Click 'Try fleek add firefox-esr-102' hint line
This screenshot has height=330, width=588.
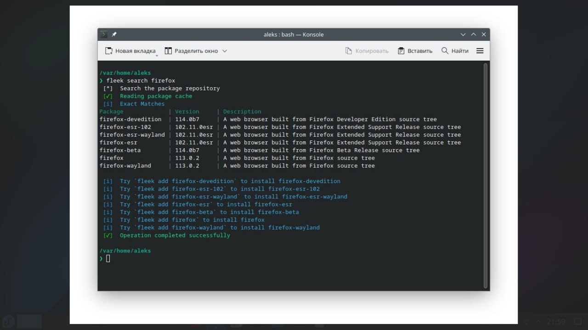pyautogui.click(x=220, y=189)
